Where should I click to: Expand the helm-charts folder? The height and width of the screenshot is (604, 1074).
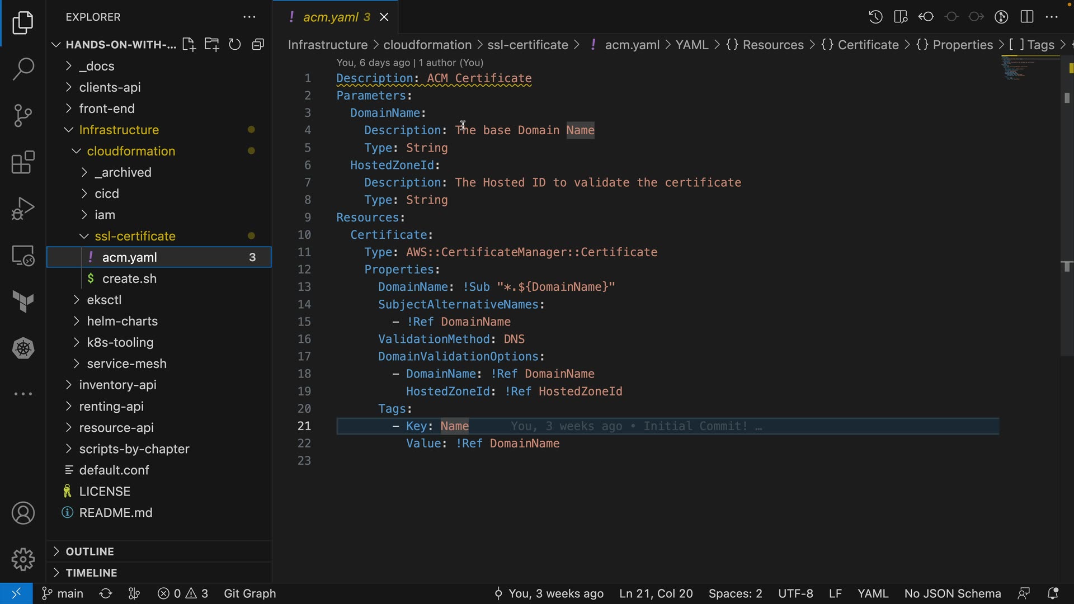click(x=122, y=321)
